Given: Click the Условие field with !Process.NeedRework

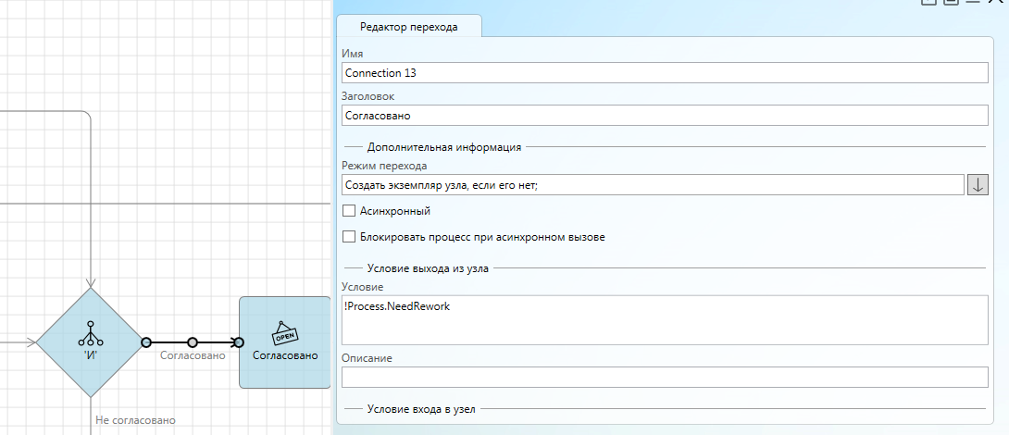Looking at the screenshot, I should tap(664, 319).
